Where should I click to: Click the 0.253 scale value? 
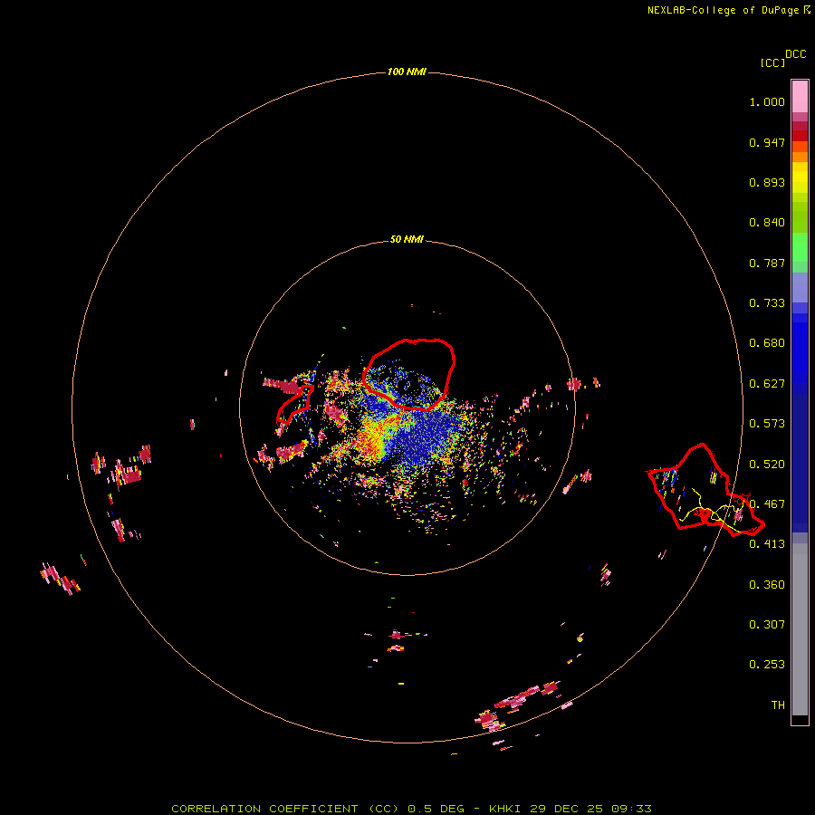[x=767, y=665]
